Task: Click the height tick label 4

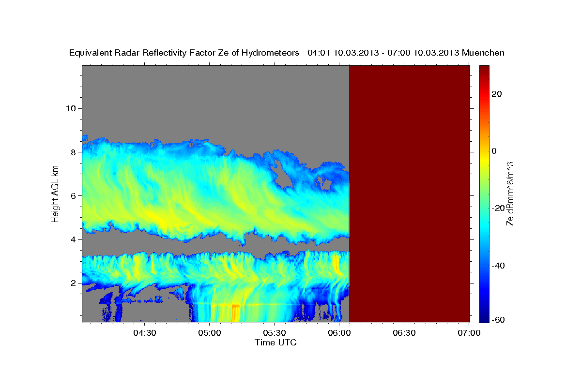Action: [73, 239]
